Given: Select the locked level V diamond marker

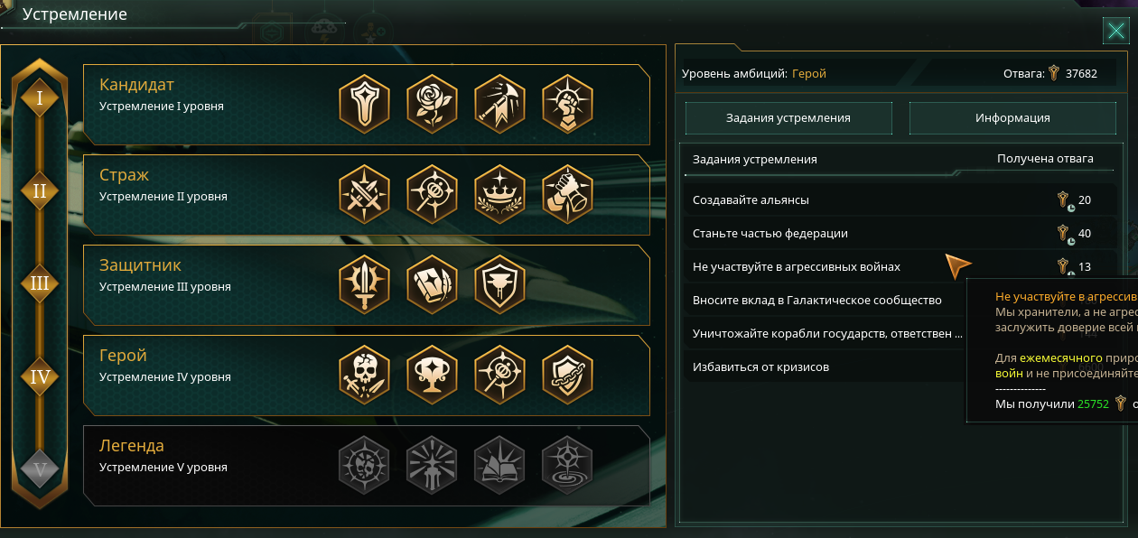Looking at the screenshot, I should pyautogui.click(x=40, y=469).
